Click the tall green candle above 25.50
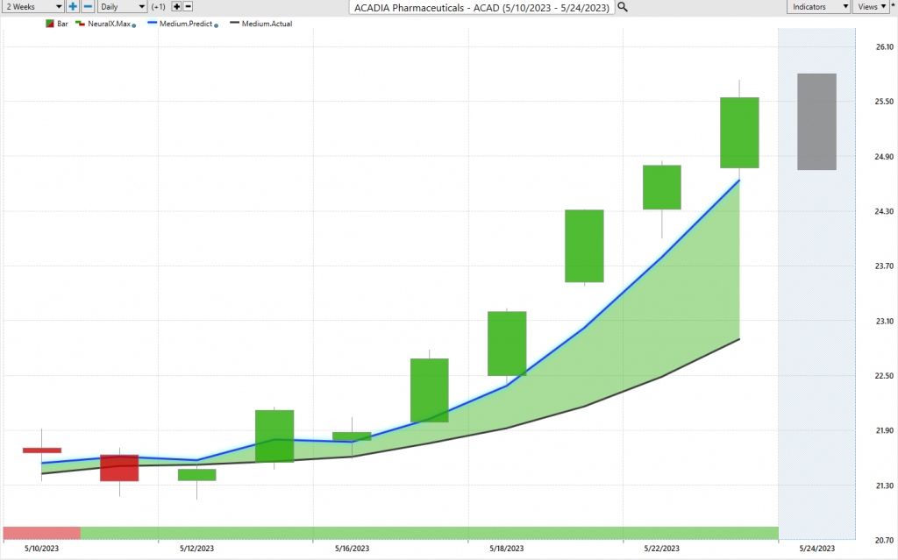Screen dimensions: 898x560 739,133
